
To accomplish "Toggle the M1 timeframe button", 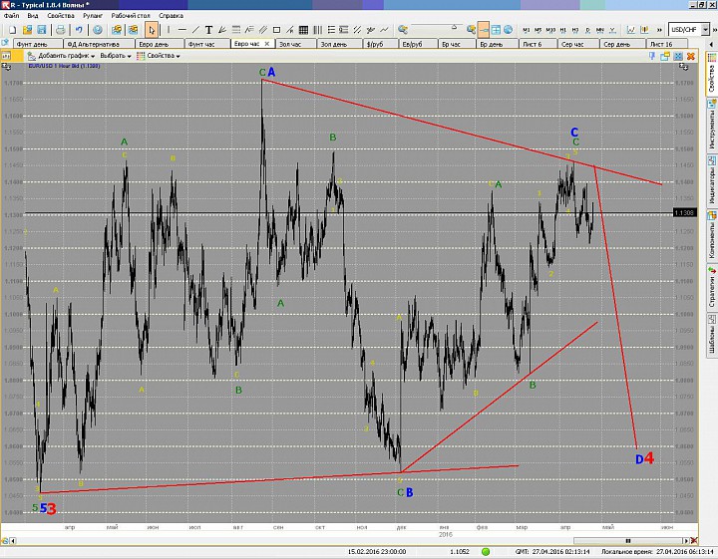I will tap(526, 30).
